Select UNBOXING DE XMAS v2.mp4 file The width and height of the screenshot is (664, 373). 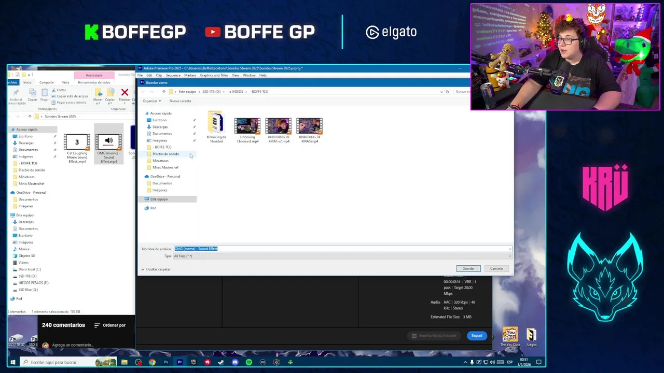tap(279, 131)
